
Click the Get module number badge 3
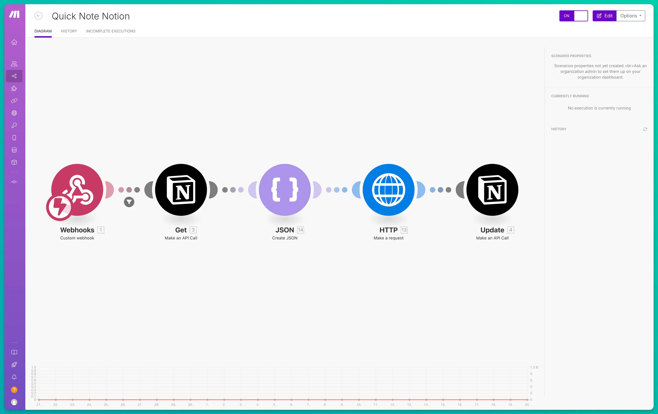tap(193, 230)
